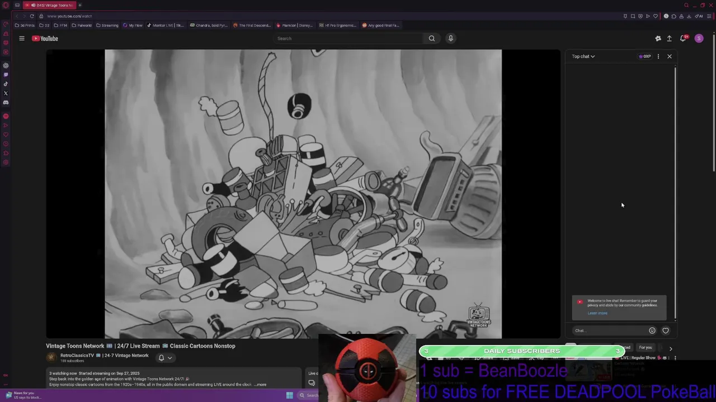This screenshot has height=402, width=716.
Task: Click the upload arrow icon in header
Action: pos(669,39)
